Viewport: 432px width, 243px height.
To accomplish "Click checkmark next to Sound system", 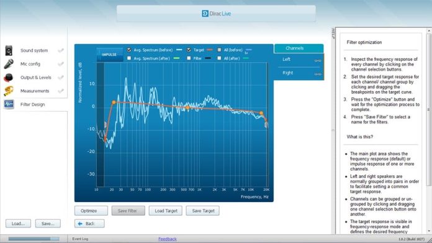I will [61, 50].
